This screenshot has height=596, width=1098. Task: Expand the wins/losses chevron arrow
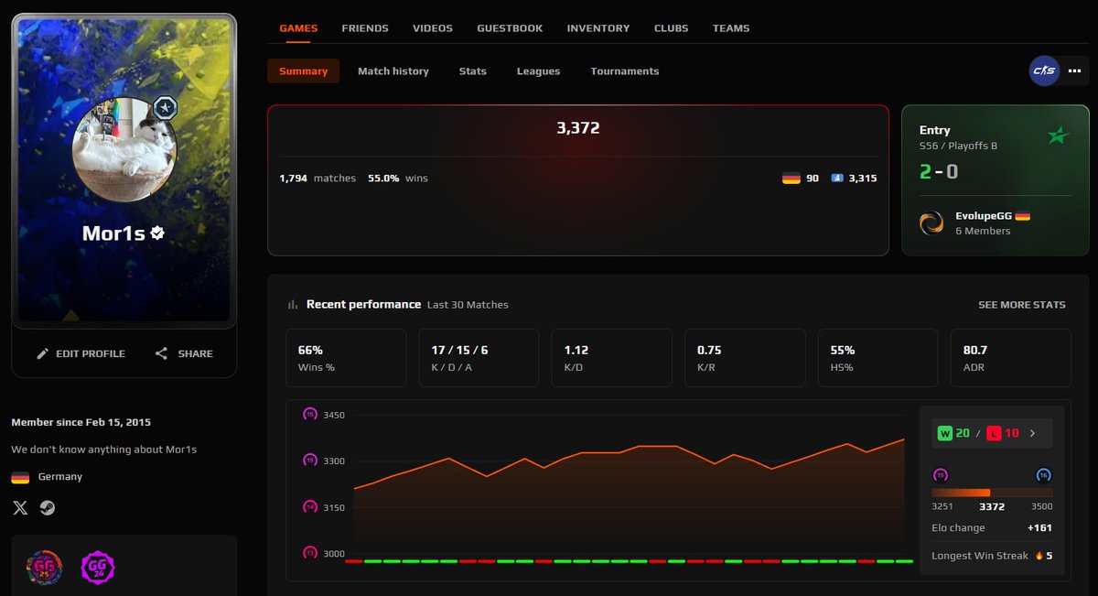[x=1033, y=433]
